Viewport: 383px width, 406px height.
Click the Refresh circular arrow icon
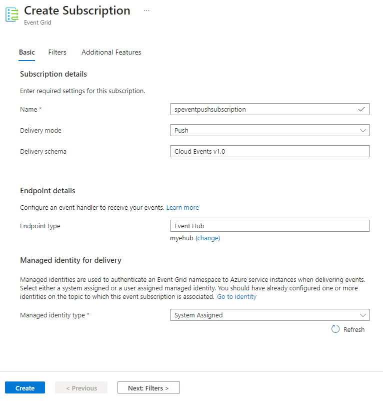pos(335,329)
